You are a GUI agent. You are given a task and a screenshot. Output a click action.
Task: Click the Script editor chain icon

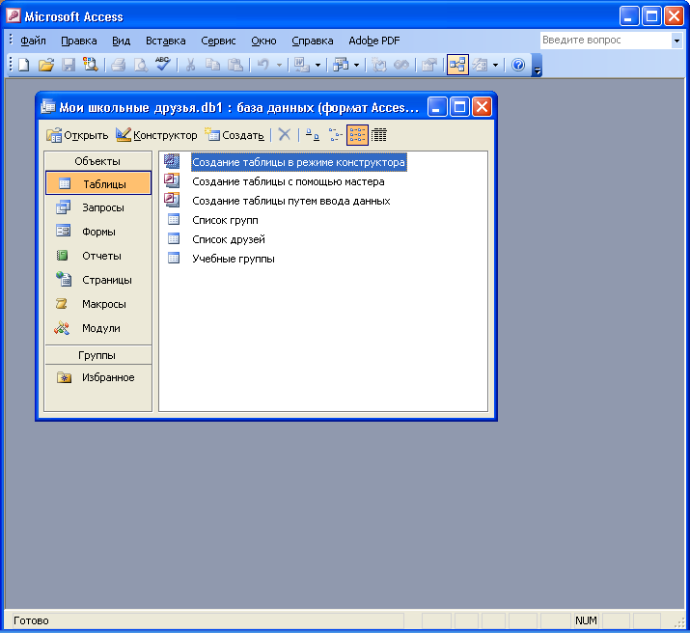(400, 65)
